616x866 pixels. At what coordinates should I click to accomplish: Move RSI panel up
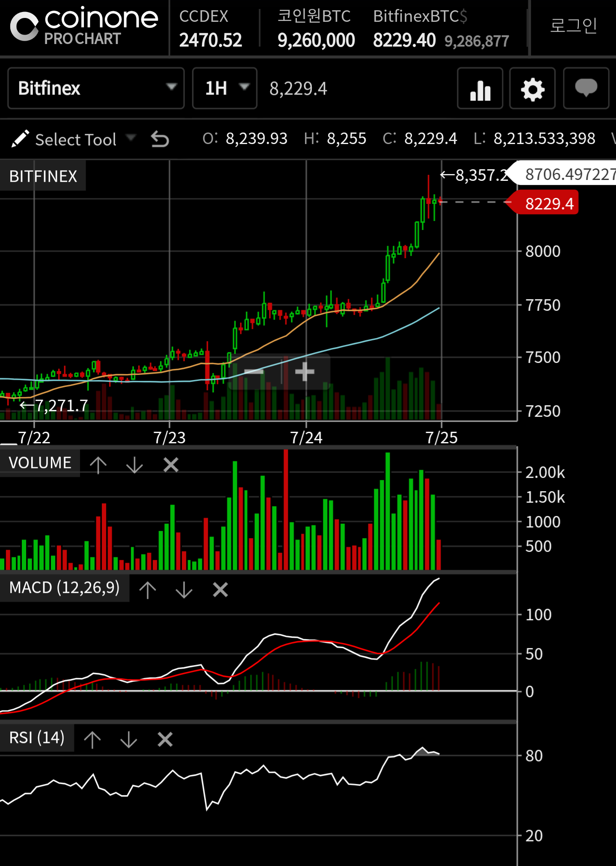(x=92, y=739)
